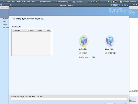
Task: Click the green messenger tray icon
Action: (x=111, y=2)
